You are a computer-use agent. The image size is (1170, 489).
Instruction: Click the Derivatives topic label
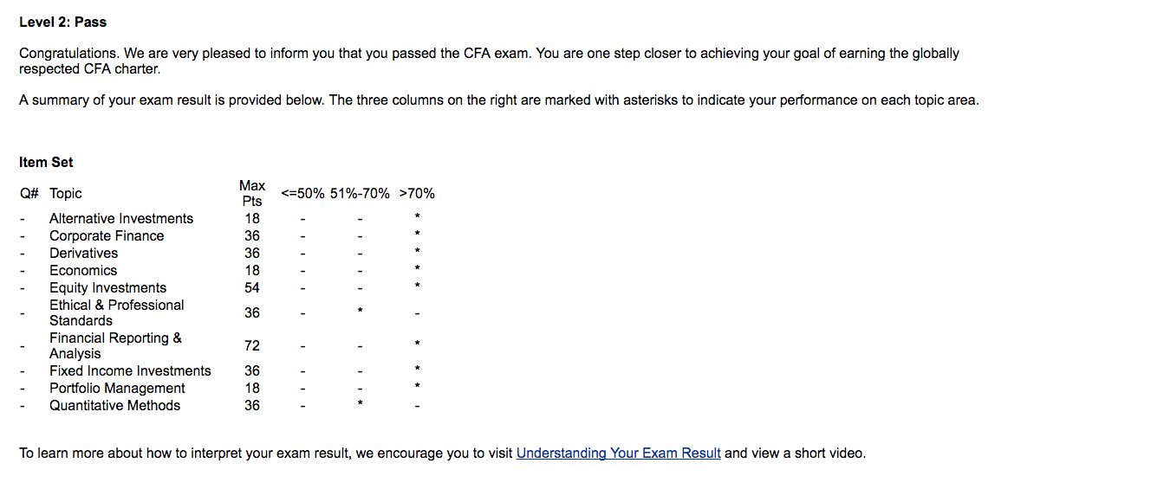(83, 254)
